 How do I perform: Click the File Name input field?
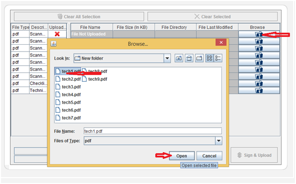point(153,131)
